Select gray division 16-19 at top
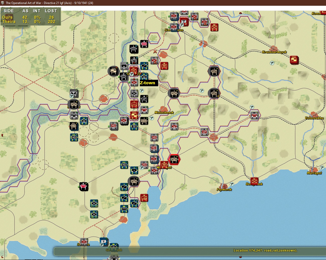 click(174, 16)
